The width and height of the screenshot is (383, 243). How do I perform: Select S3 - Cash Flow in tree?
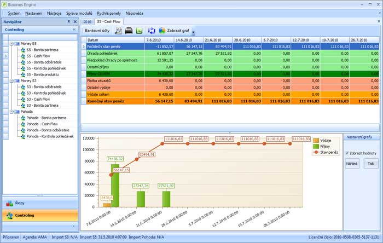click(x=38, y=99)
